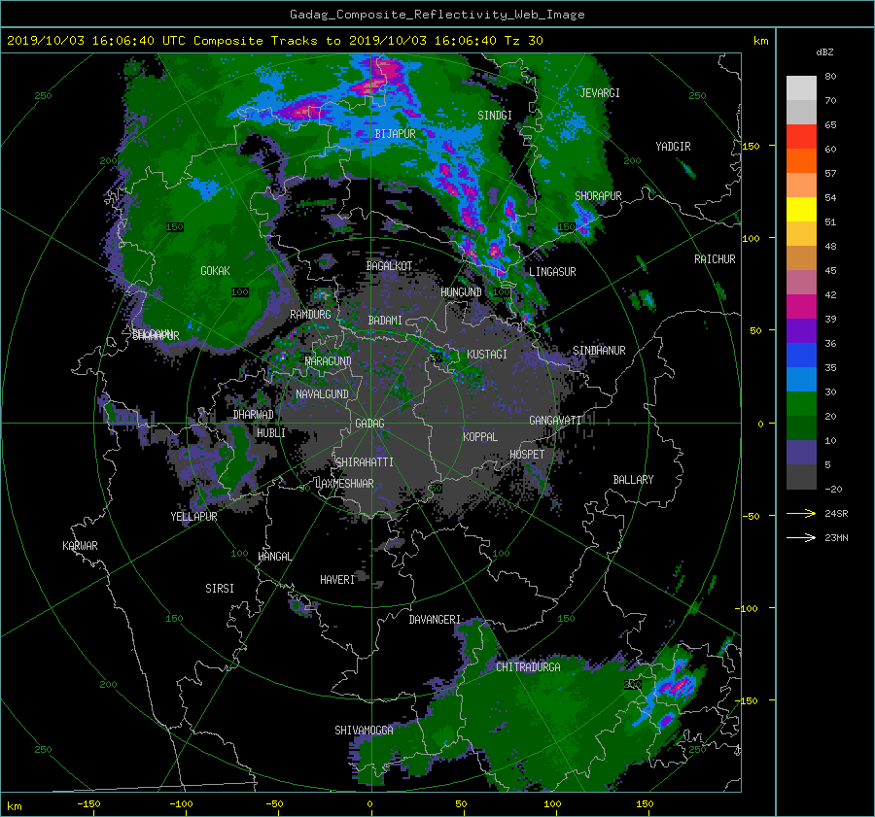The image size is (875, 817).
Task: Click the SIRSI city label
Action: (220, 589)
